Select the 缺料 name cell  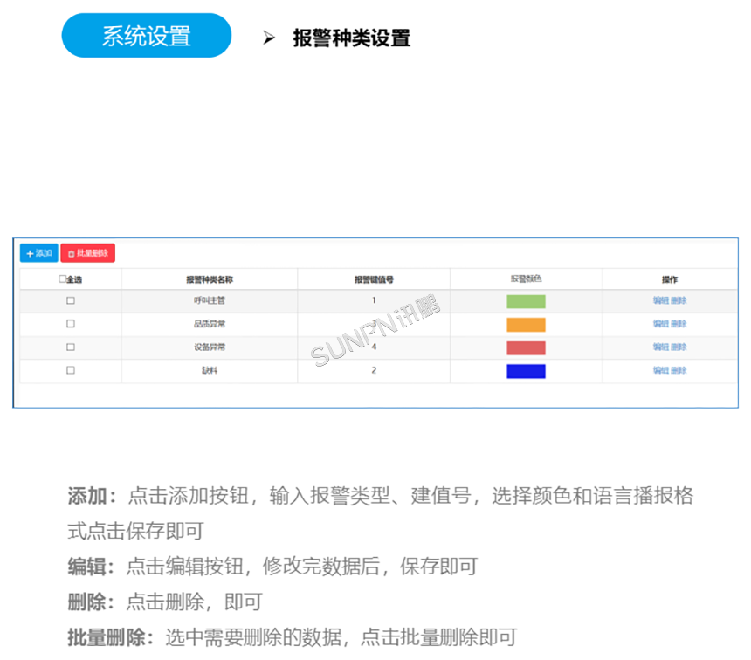210,370
